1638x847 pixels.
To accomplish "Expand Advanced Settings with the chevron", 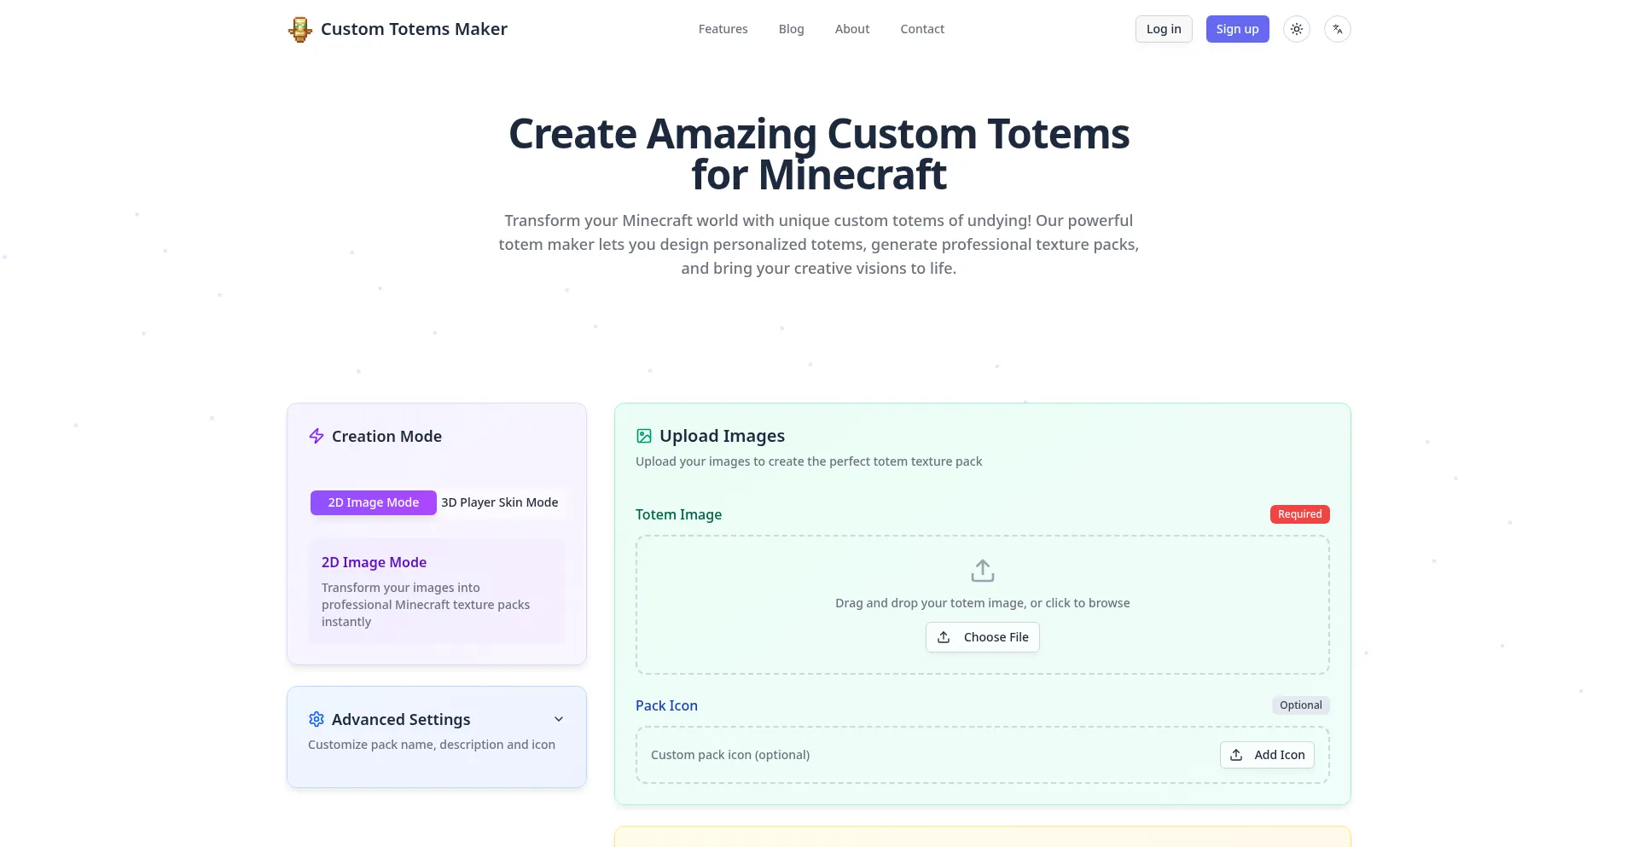I will click(559, 719).
